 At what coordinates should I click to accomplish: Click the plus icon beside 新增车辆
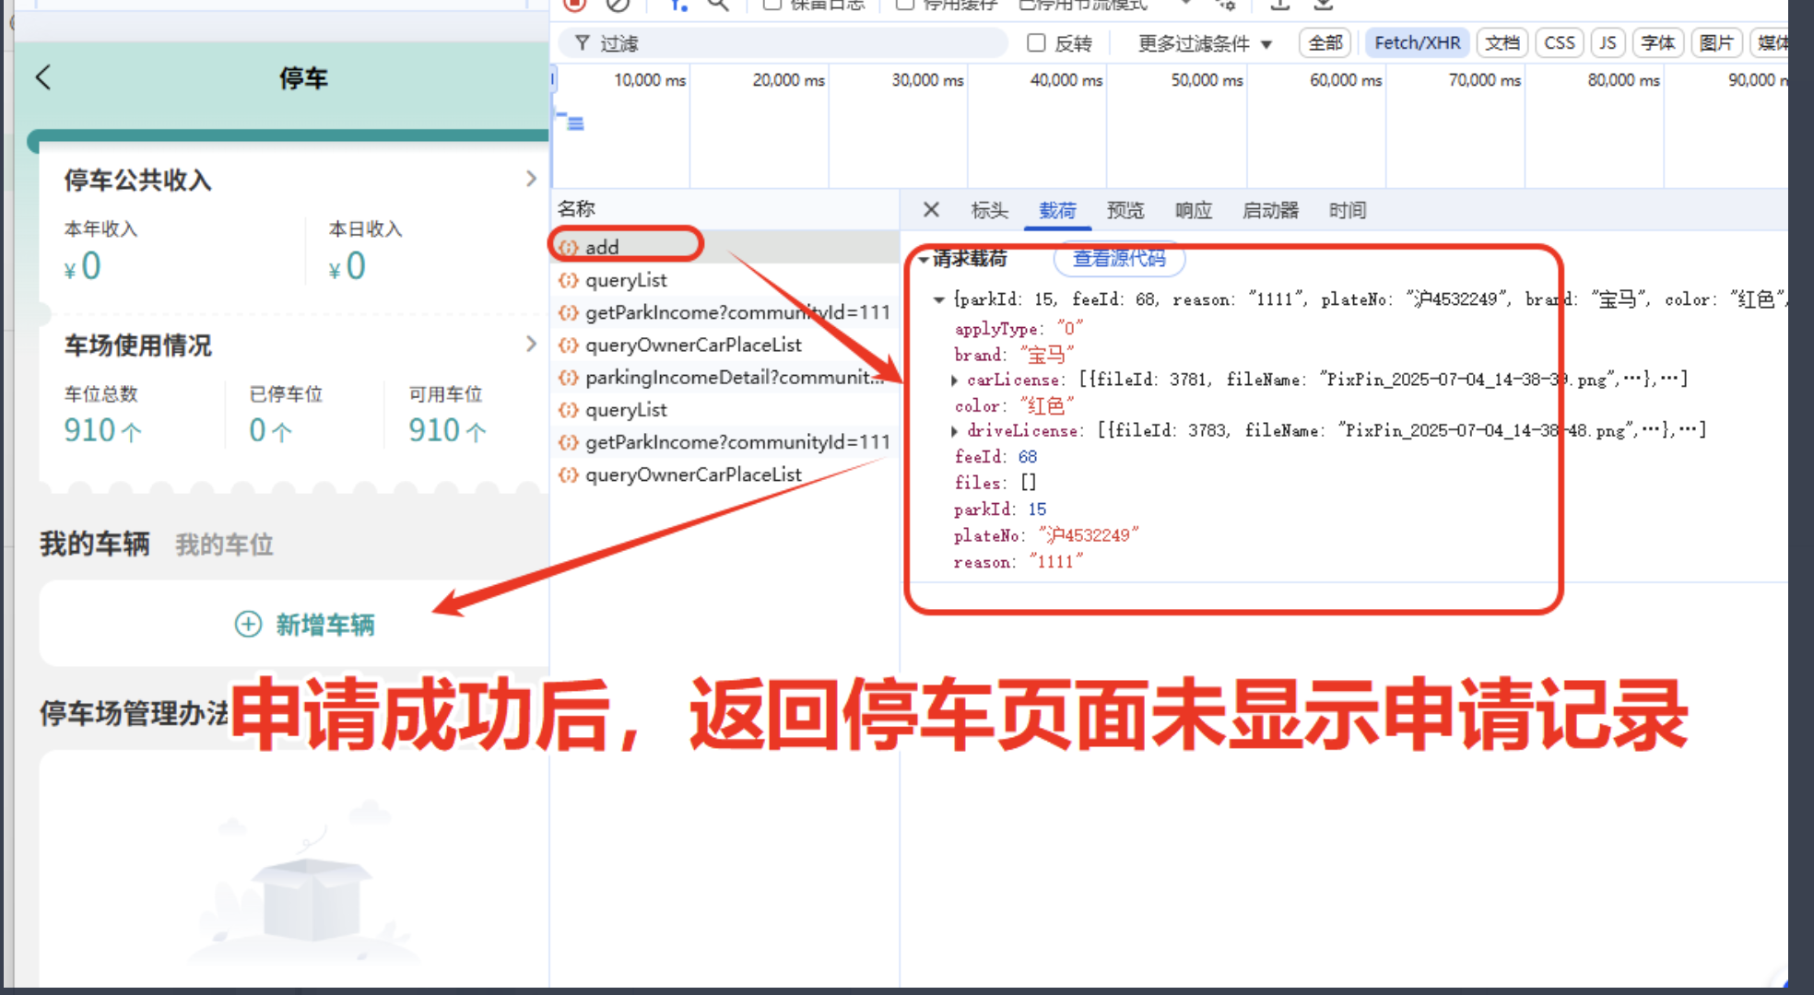click(x=248, y=624)
